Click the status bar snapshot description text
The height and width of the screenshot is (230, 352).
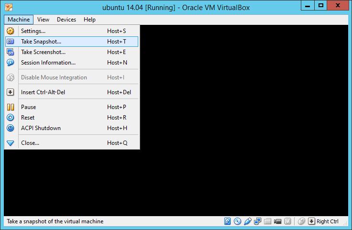click(x=55, y=221)
